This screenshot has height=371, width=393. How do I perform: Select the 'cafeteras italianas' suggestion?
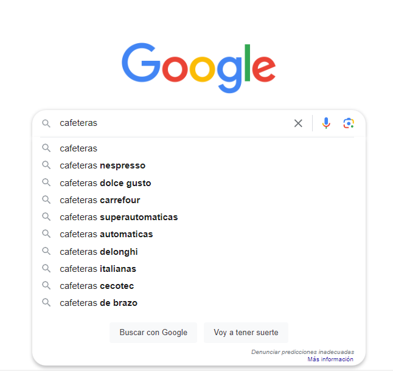pos(98,269)
